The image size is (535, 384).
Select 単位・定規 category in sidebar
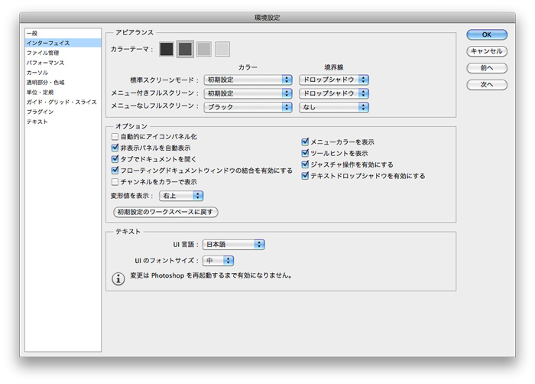tap(63, 93)
